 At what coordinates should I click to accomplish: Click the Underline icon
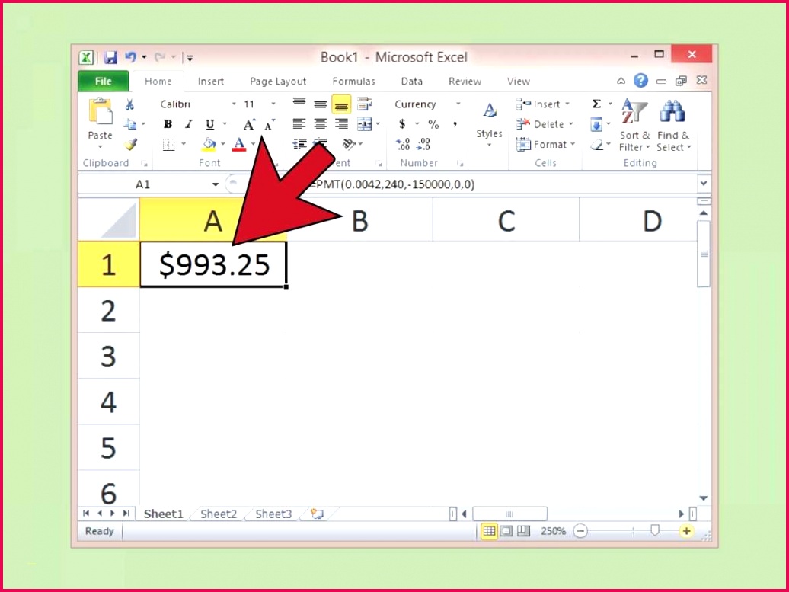tap(209, 124)
